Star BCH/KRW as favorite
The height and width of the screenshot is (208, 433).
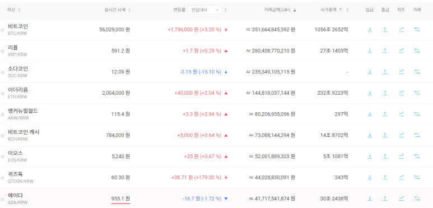2,136
